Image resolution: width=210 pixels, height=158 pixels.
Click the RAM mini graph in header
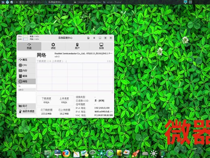25,39
